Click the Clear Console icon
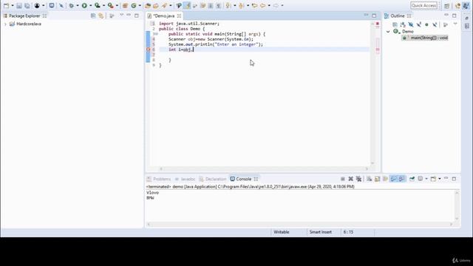The height and width of the screenshot is (266, 473). (370, 179)
